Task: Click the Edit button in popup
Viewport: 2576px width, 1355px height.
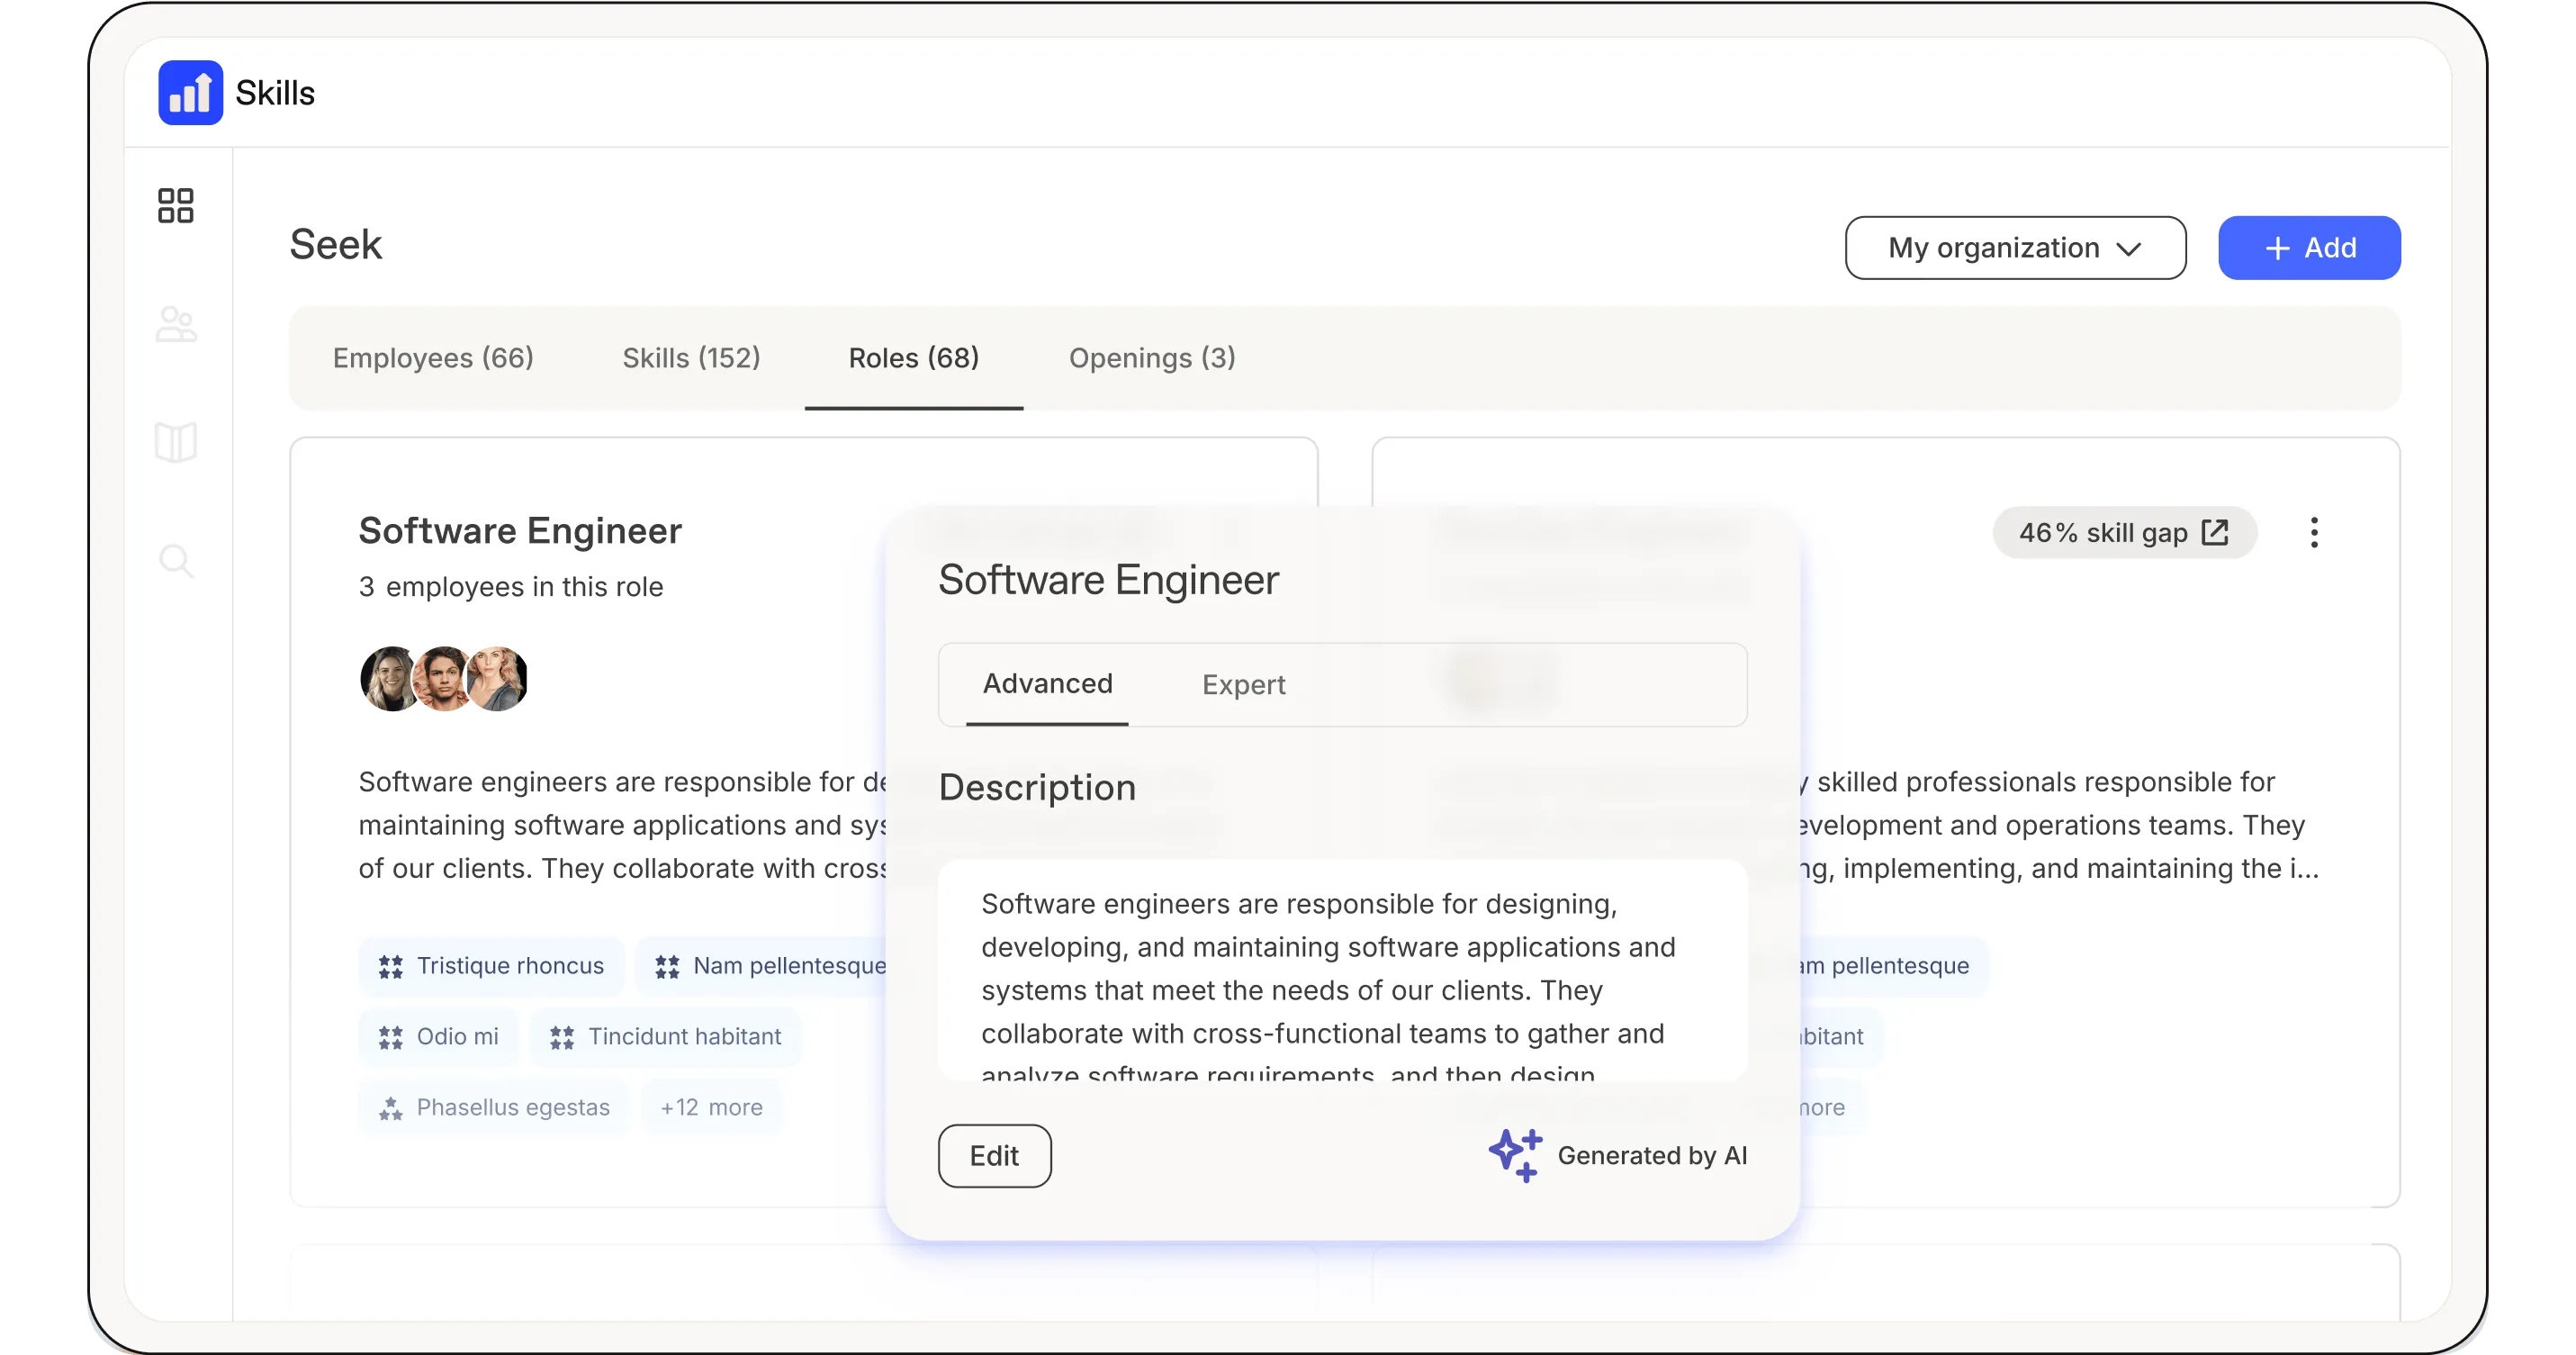Action: point(994,1155)
